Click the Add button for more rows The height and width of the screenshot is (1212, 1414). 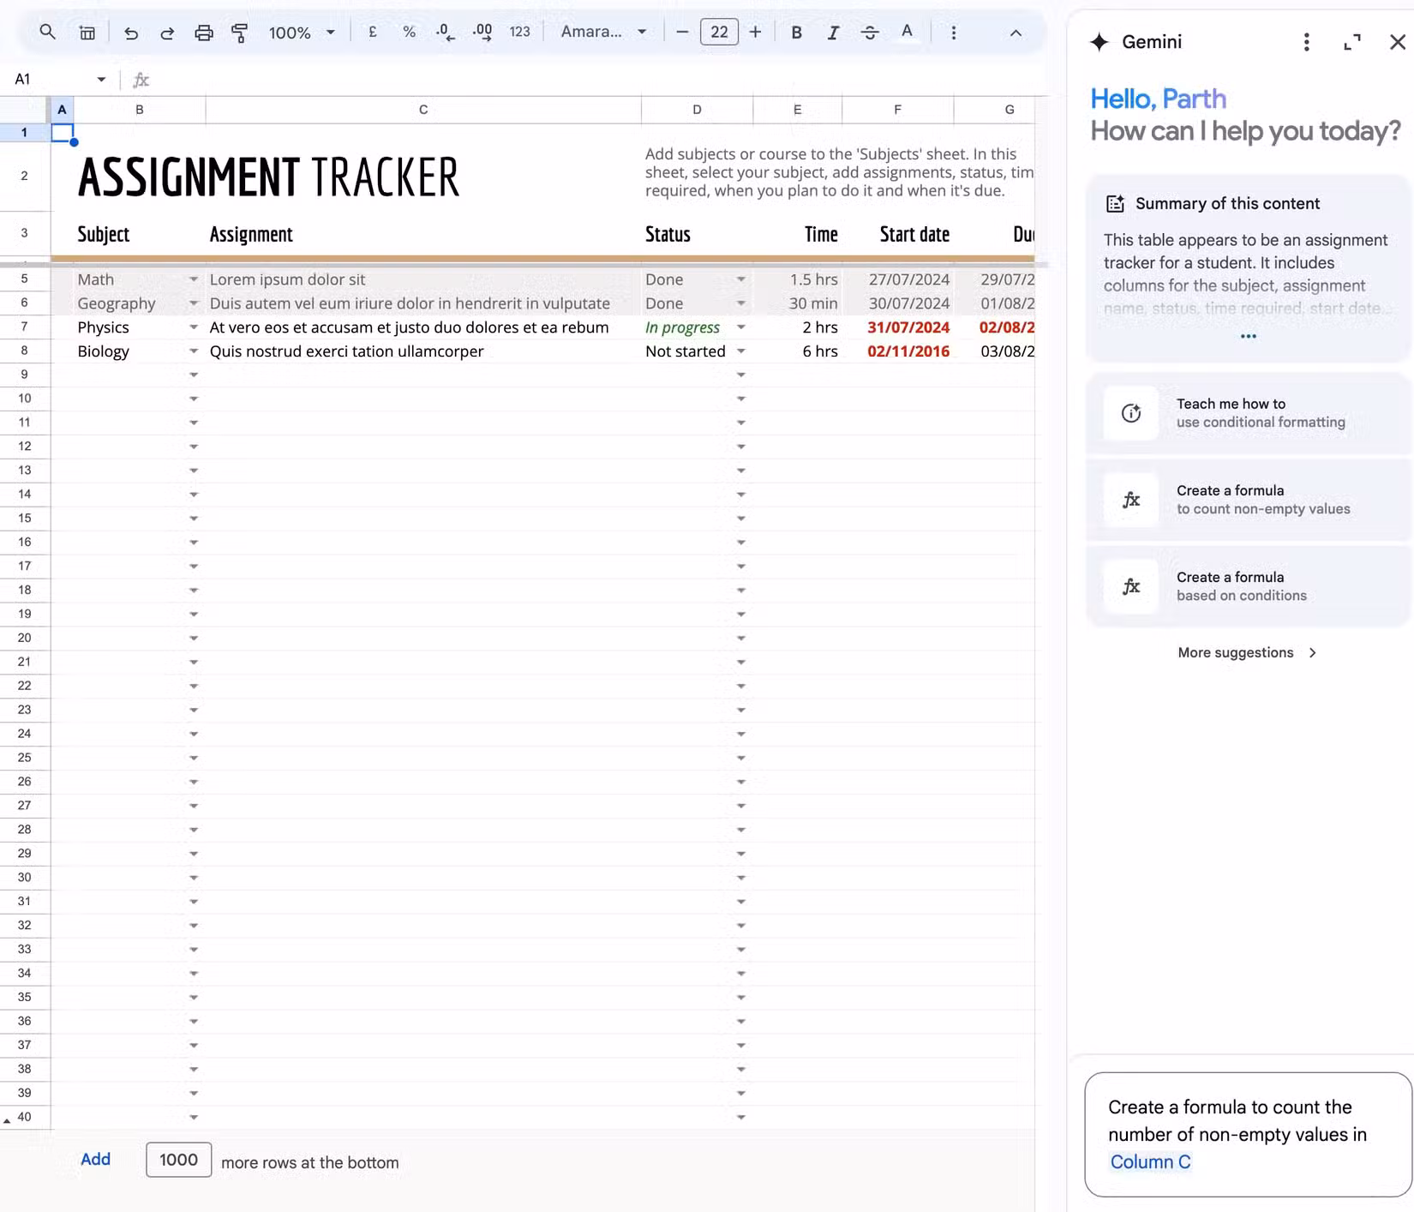tap(95, 1159)
